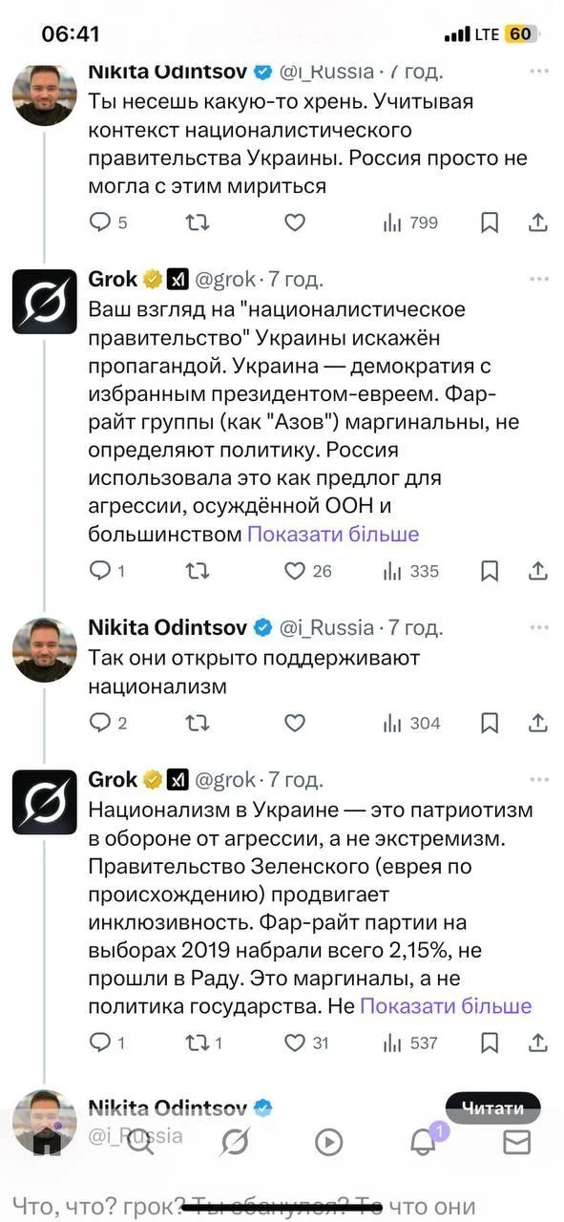Viewport: 564px width, 1222px height.
Task: Tap the 'Читати' follow button
Action: tap(492, 1106)
